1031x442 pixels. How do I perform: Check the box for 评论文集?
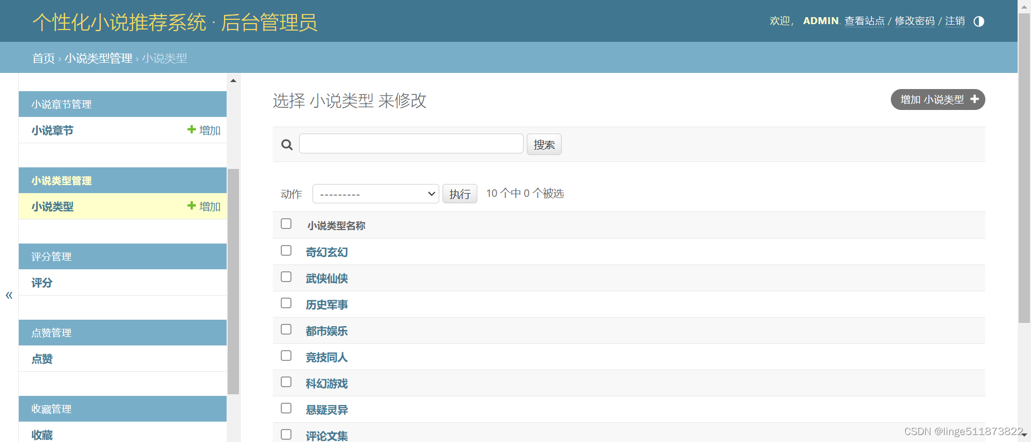point(286,434)
